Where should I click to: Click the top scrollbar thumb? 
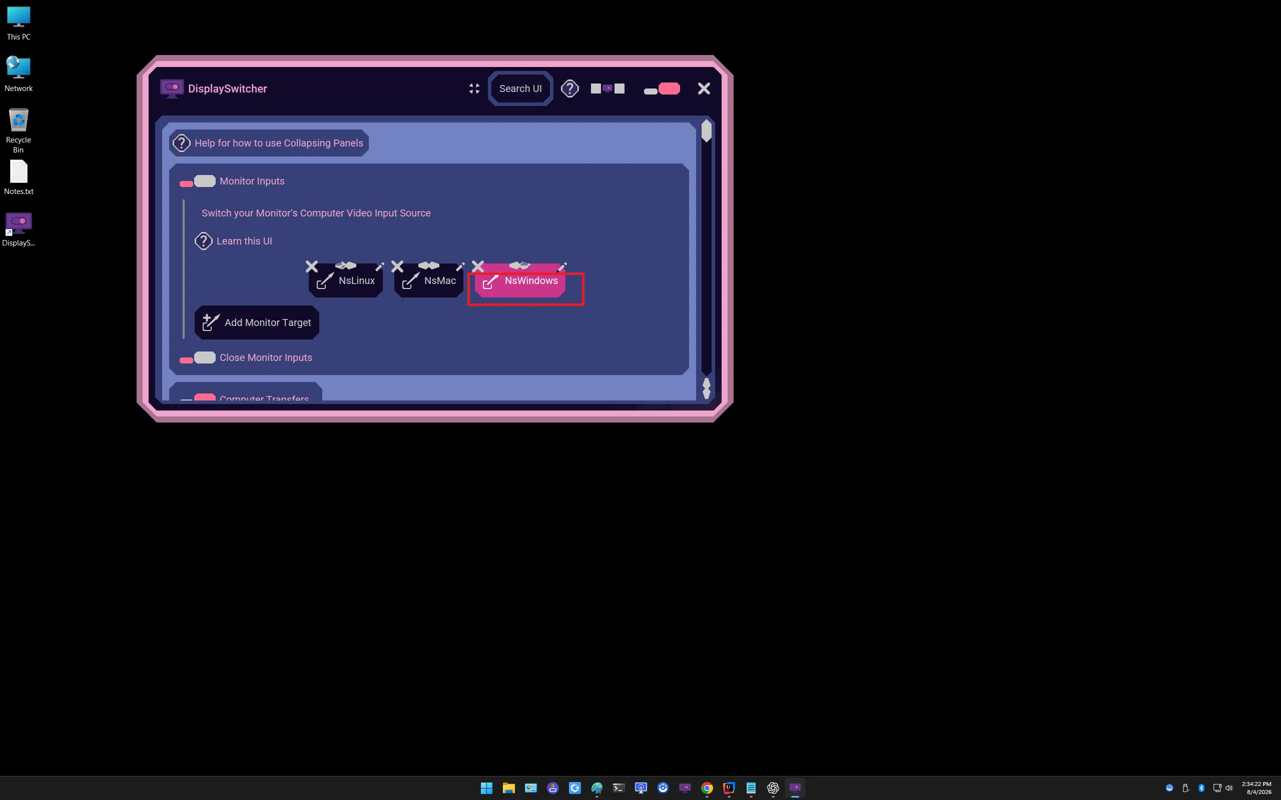point(706,130)
